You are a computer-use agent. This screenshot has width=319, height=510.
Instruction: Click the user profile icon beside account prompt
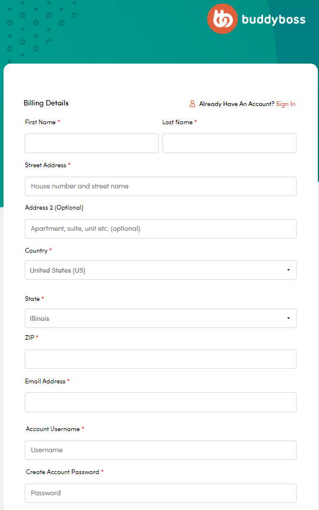click(192, 104)
